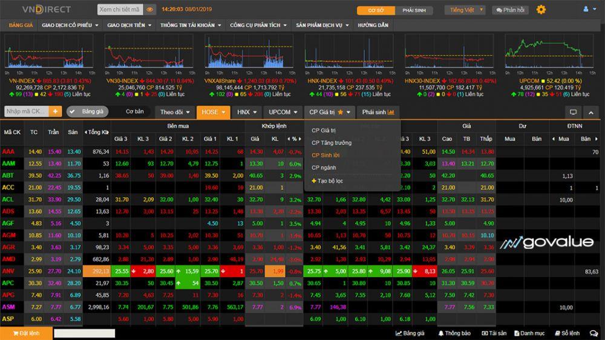This screenshot has width=605, height=340.
Task: Open the HNX exchange dropdown
Action: point(246,112)
